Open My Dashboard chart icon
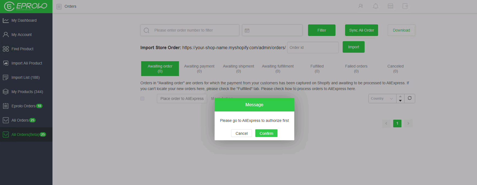The height and width of the screenshot is (185, 477). coord(6,20)
